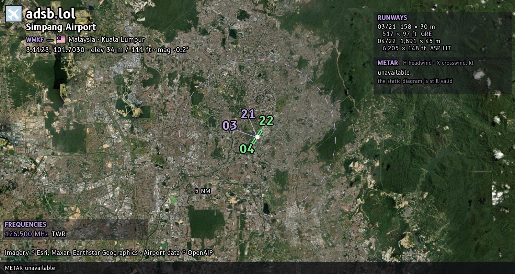Select the runway 22 label
Image resolution: width=515 pixels, height=274 pixels.
click(266, 121)
